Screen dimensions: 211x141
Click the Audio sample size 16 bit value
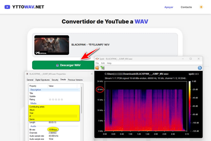click(51, 139)
